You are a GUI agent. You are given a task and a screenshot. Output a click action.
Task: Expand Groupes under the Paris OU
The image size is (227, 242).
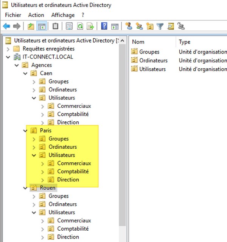(x=34, y=139)
